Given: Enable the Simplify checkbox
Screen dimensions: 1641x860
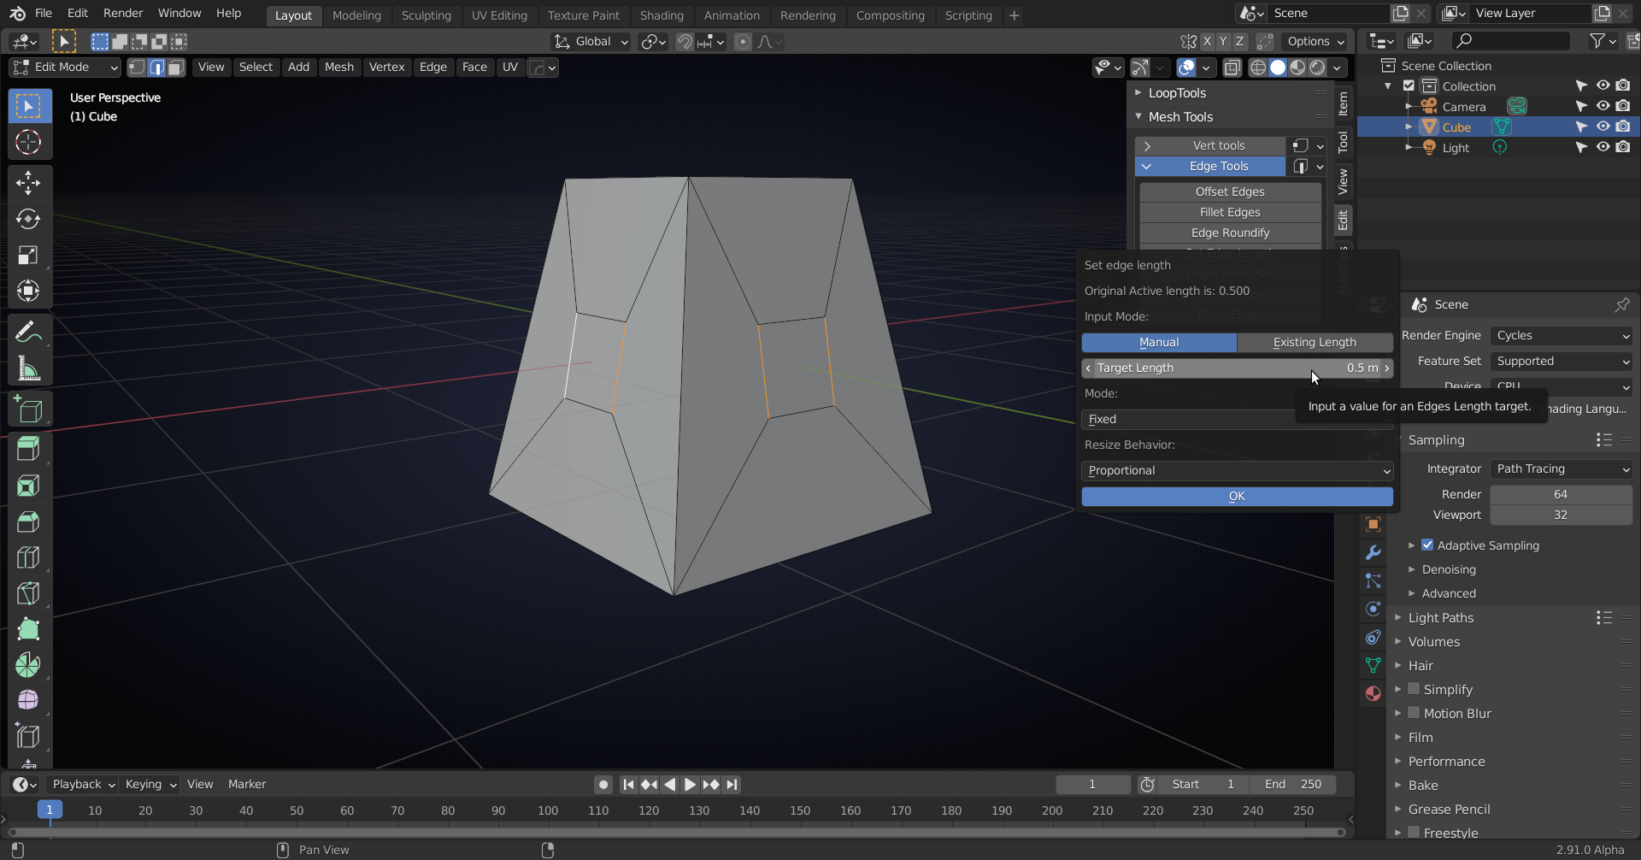Looking at the screenshot, I should 1415,689.
